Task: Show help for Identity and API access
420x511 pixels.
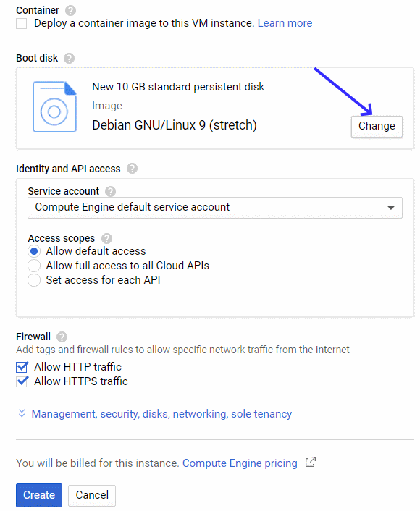Action: [x=132, y=169]
